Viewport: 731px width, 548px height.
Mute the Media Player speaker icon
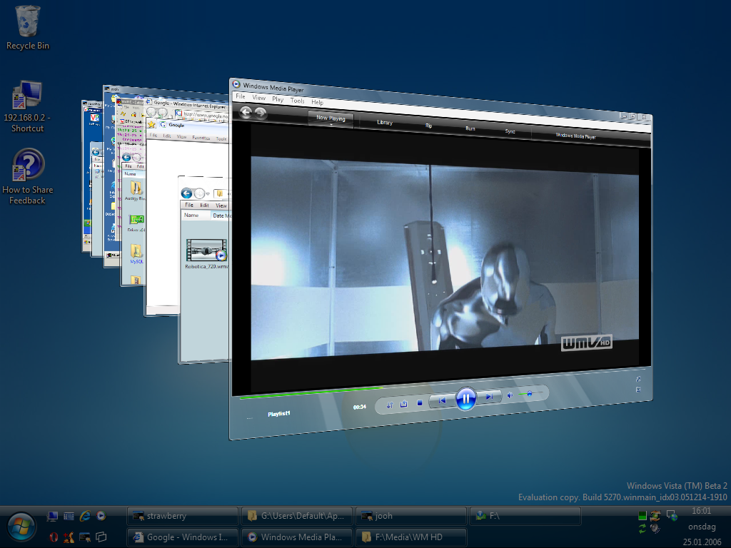pyautogui.click(x=510, y=395)
